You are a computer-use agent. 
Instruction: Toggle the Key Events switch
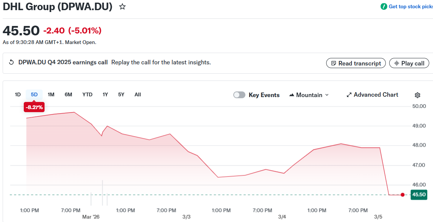click(x=239, y=95)
